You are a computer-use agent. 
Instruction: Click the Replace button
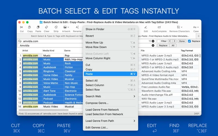163,45
